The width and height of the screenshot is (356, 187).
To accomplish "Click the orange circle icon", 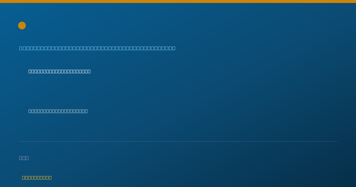I will [22, 26].
